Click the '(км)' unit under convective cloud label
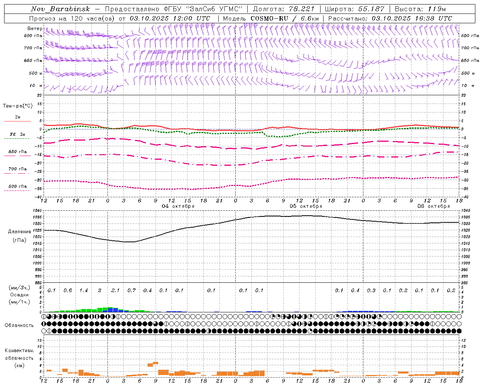The height and width of the screenshot is (384, 481). (x=19, y=365)
